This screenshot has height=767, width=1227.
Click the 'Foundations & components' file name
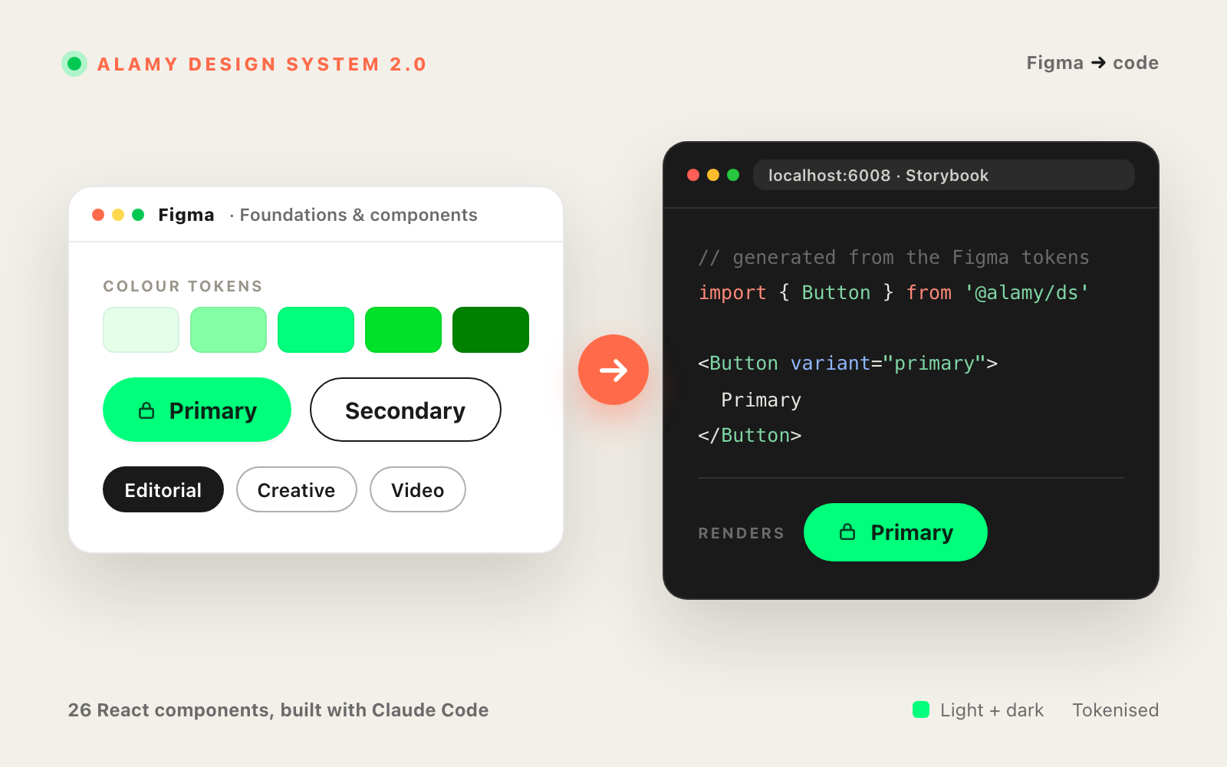pos(358,215)
